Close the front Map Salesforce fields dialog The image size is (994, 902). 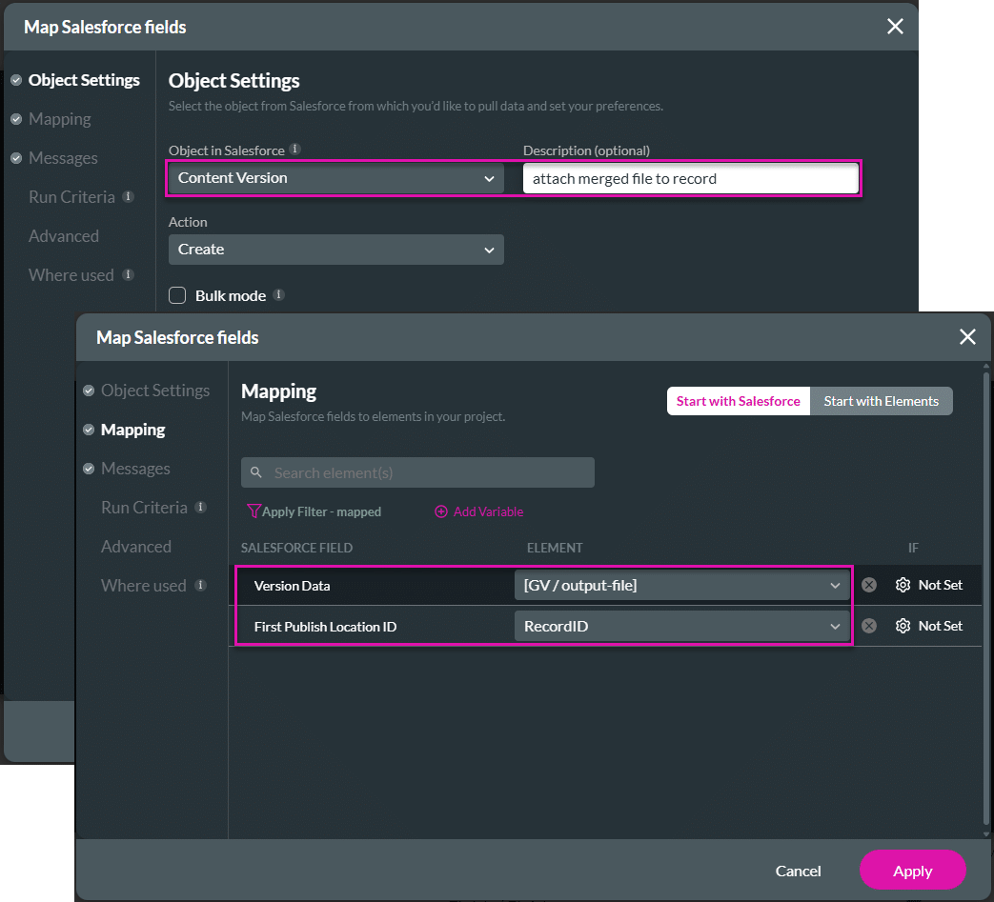pyautogui.click(x=967, y=337)
